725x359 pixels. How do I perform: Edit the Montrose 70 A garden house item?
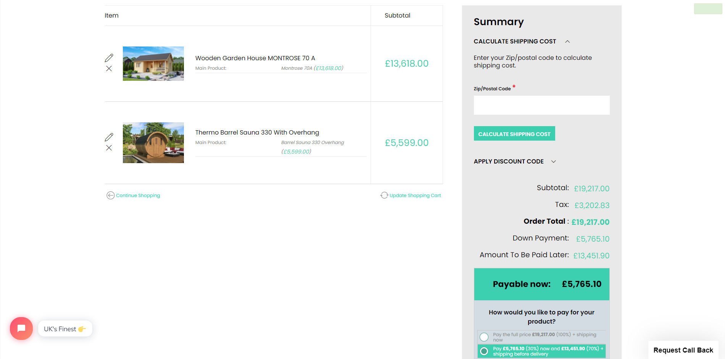109,58
